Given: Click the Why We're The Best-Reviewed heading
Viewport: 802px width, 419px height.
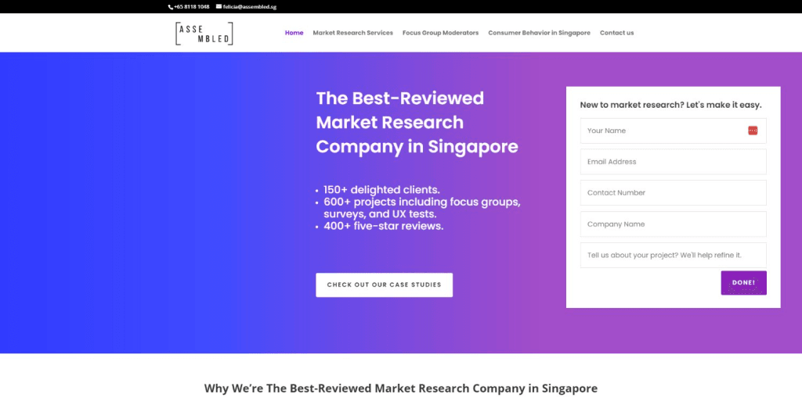Looking at the screenshot, I should [x=400, y=389].
